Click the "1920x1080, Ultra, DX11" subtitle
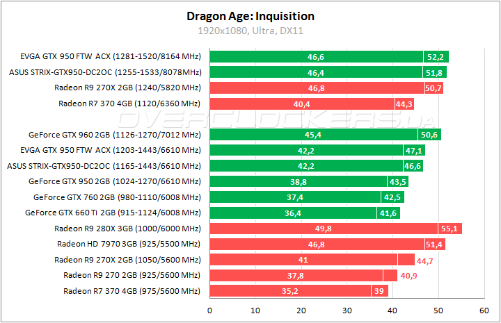 pos(250,31)
